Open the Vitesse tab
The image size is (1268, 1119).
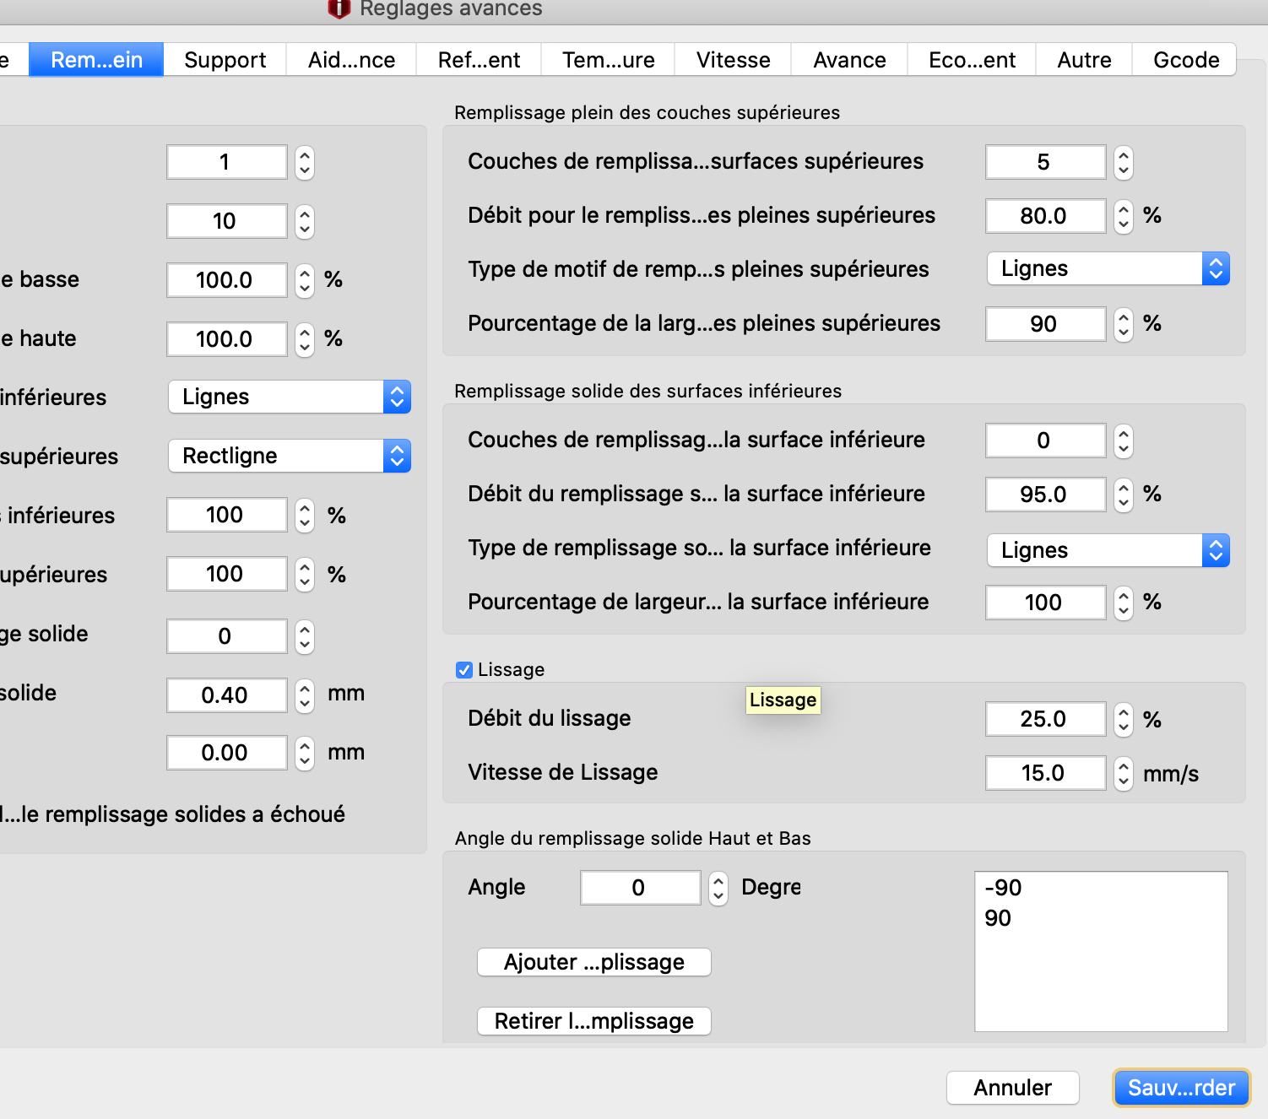pyautogui.click(x=733, y=60)
